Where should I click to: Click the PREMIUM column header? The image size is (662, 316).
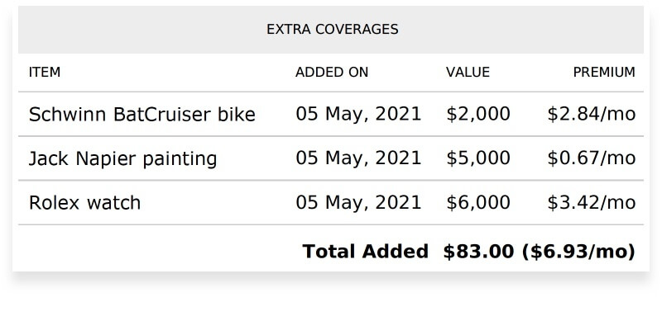[x=604, y=73]
